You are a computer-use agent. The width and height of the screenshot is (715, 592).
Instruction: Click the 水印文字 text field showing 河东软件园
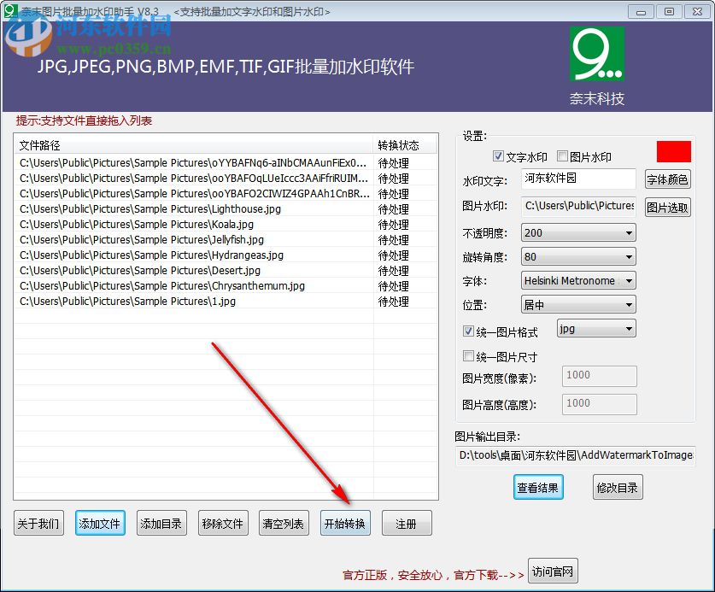tap(578, 179)
